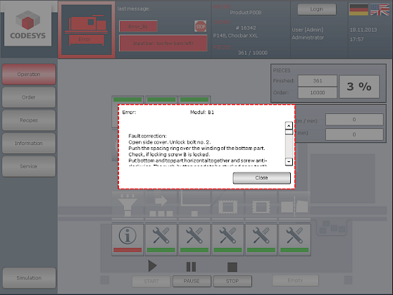The image size is (393, 295).
Task: Click the Error_B1 message field
Action: click(x=138, y=26)
